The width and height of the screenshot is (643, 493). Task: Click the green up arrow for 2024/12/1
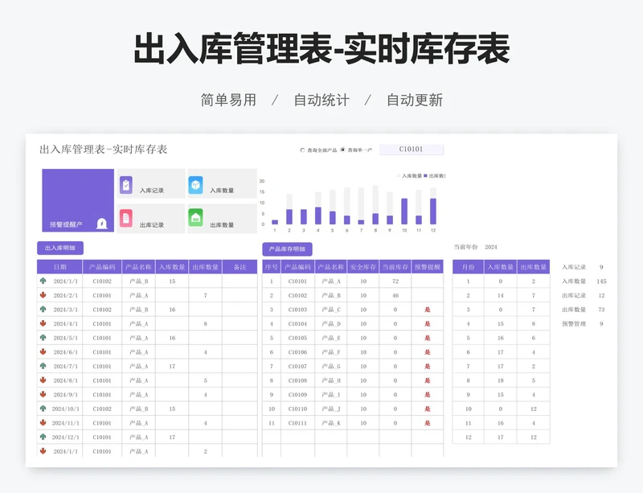(43, 437)
